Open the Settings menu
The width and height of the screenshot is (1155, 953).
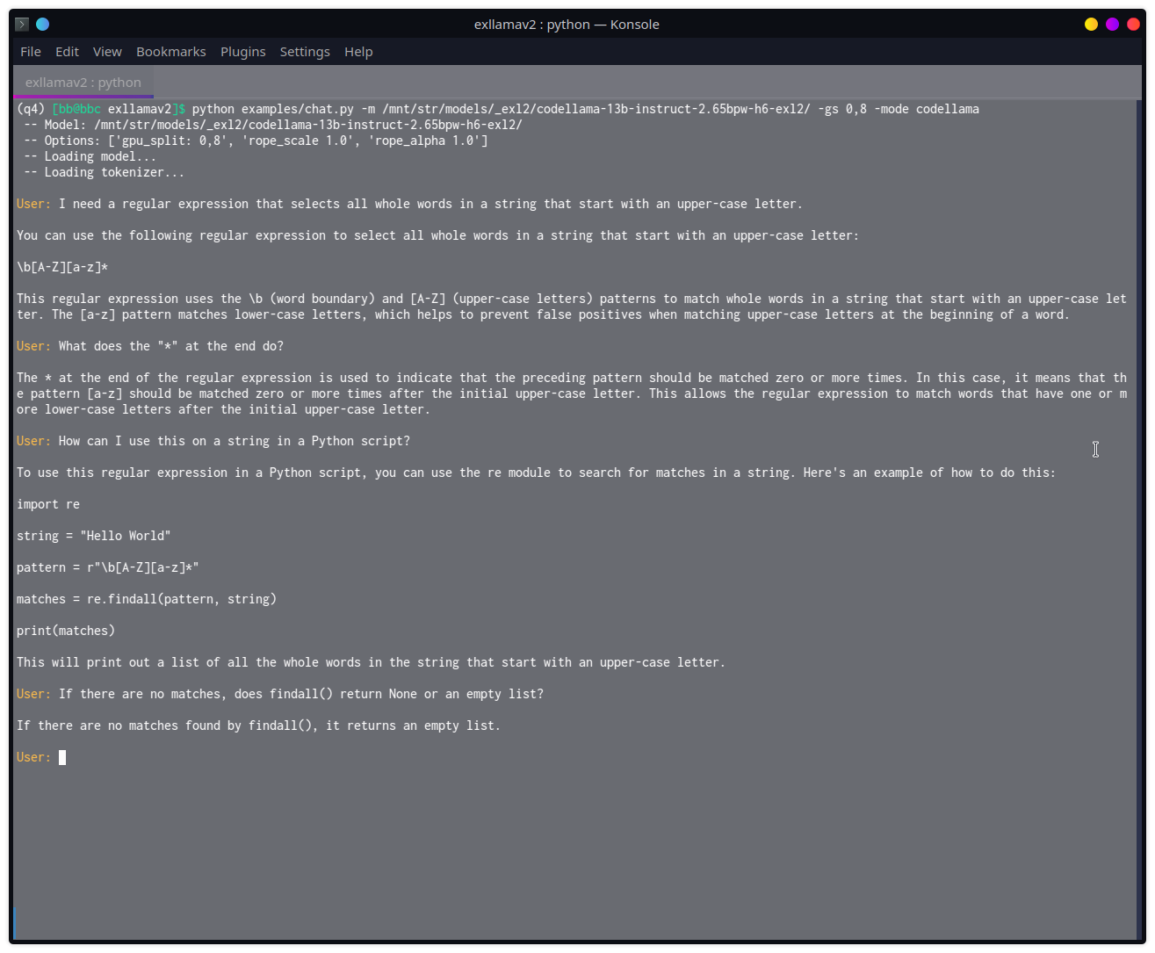(x=305, y=52)
